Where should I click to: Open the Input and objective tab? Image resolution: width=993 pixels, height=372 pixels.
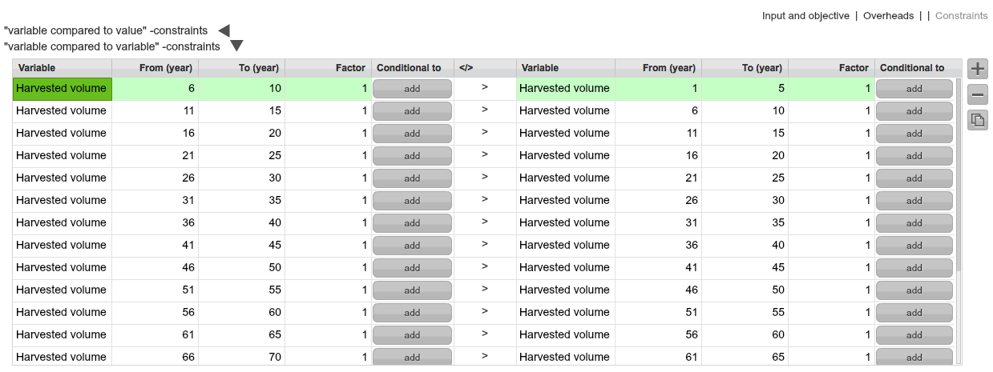pyautogui.click(x=805, y=16)
